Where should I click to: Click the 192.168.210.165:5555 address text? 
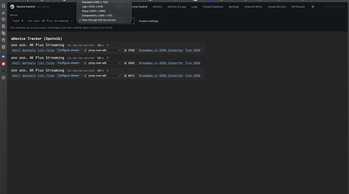(x=80, y=45)
